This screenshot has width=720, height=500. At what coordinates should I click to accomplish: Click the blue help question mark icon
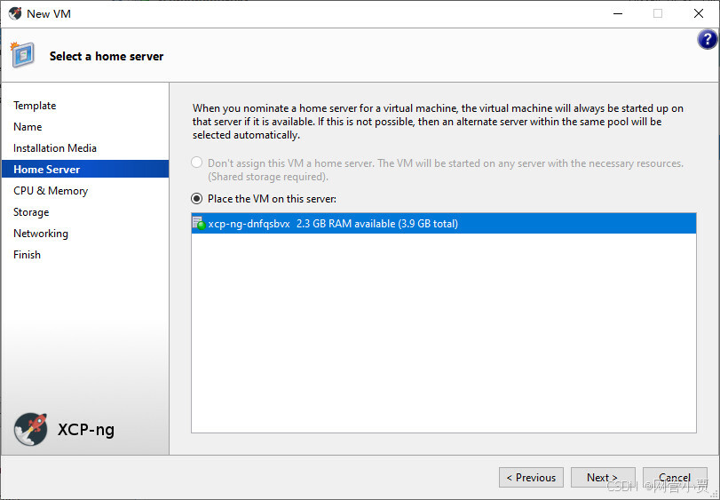(x=708, y=40)
